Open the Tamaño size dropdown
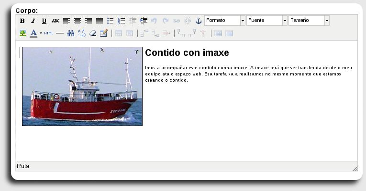Image resolution: width=366 pixels, height=191 pixels. tap(309, 21)
